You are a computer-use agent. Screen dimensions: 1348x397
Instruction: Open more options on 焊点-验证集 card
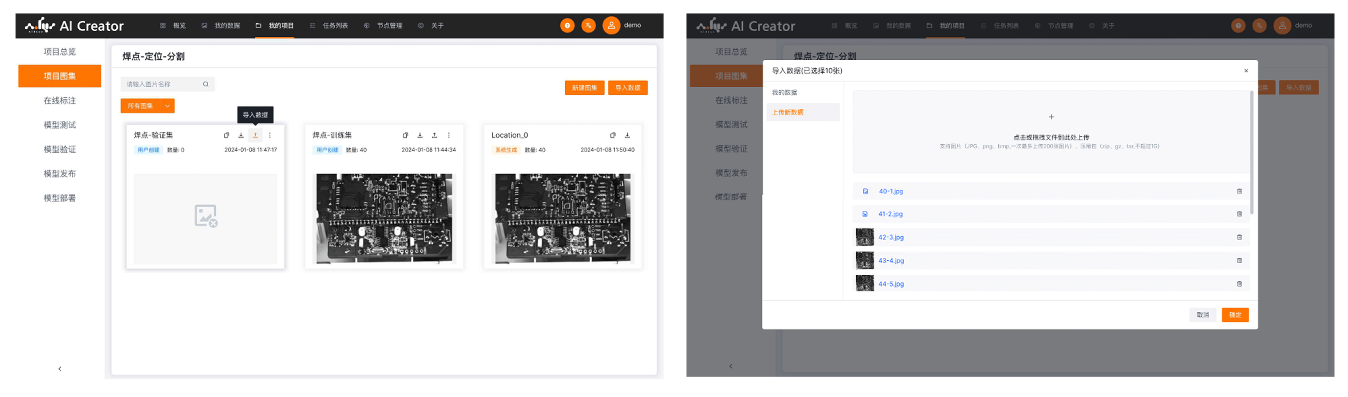270,135
